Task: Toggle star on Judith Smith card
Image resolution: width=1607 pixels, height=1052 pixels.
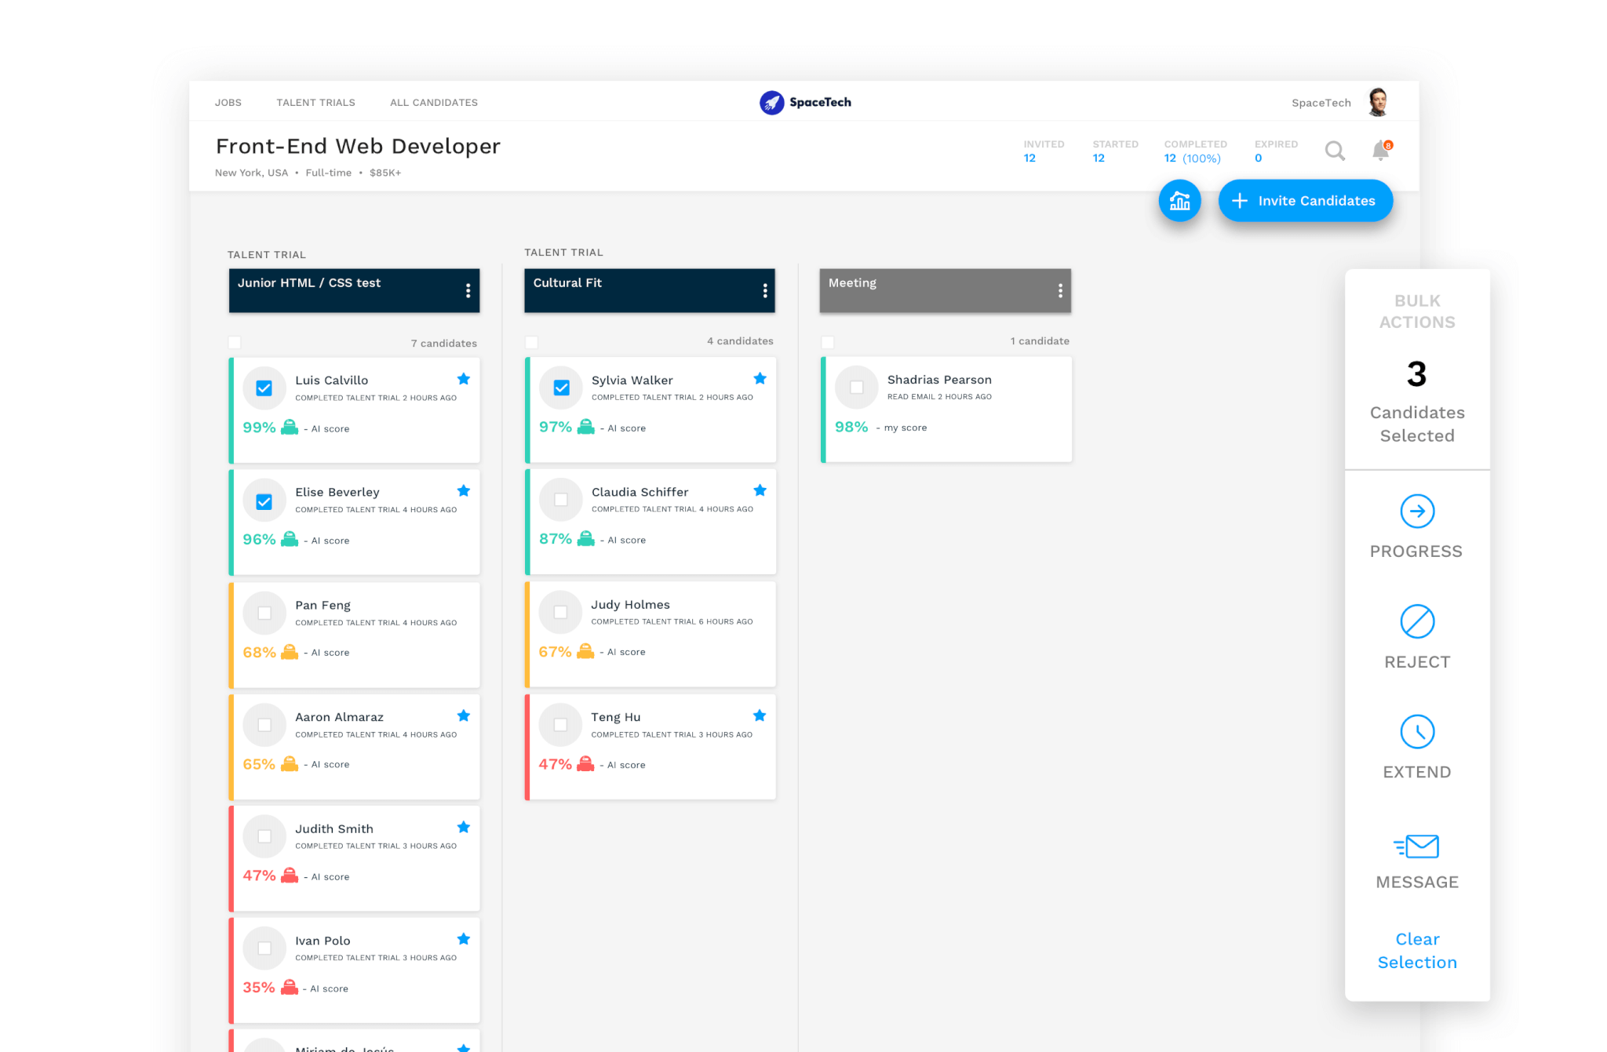Action: click(x=464, y=827)
